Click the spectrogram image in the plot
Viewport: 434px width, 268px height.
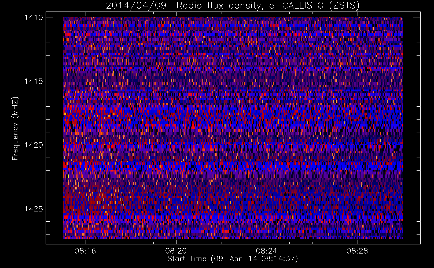[233, 128]
